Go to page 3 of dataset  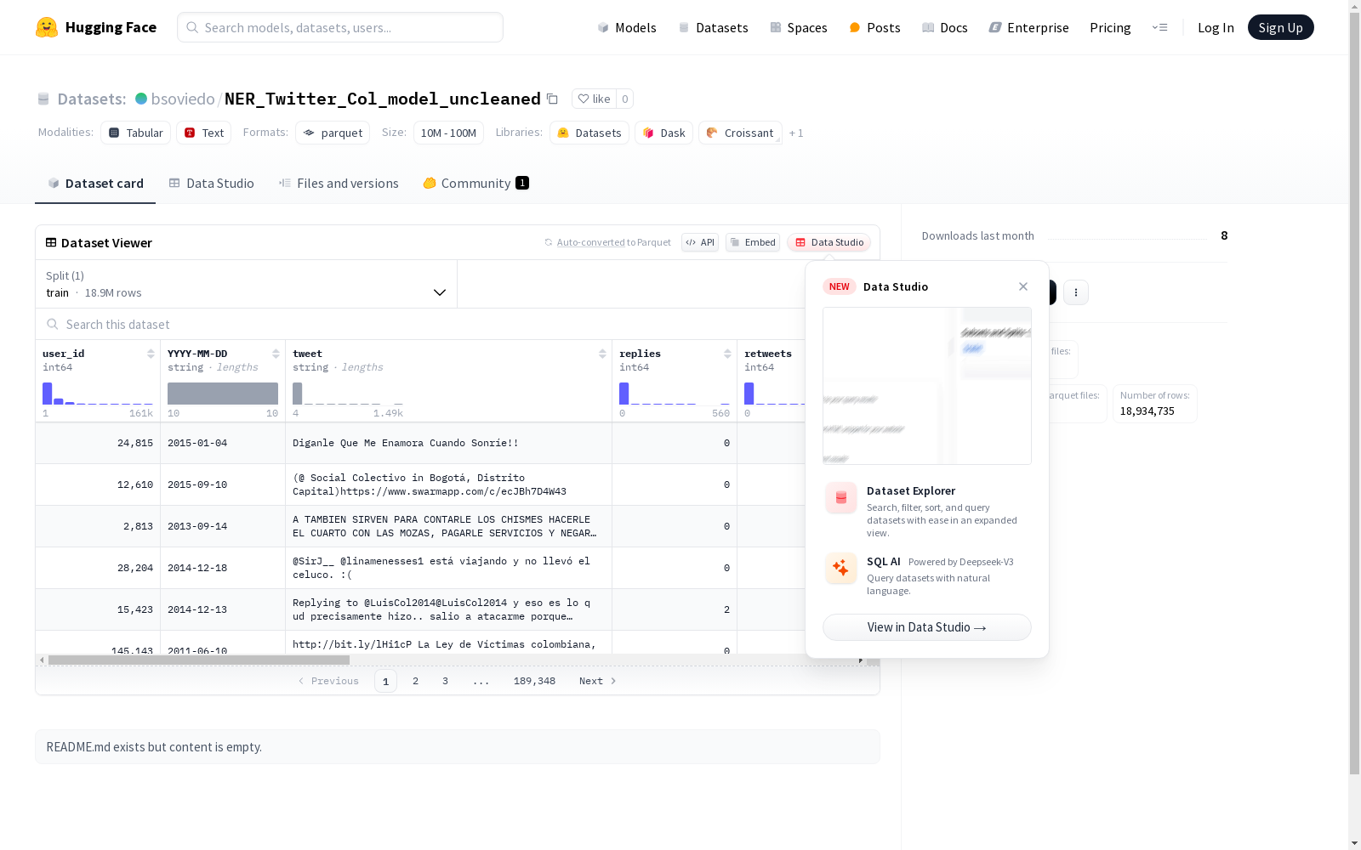point(445,681)
